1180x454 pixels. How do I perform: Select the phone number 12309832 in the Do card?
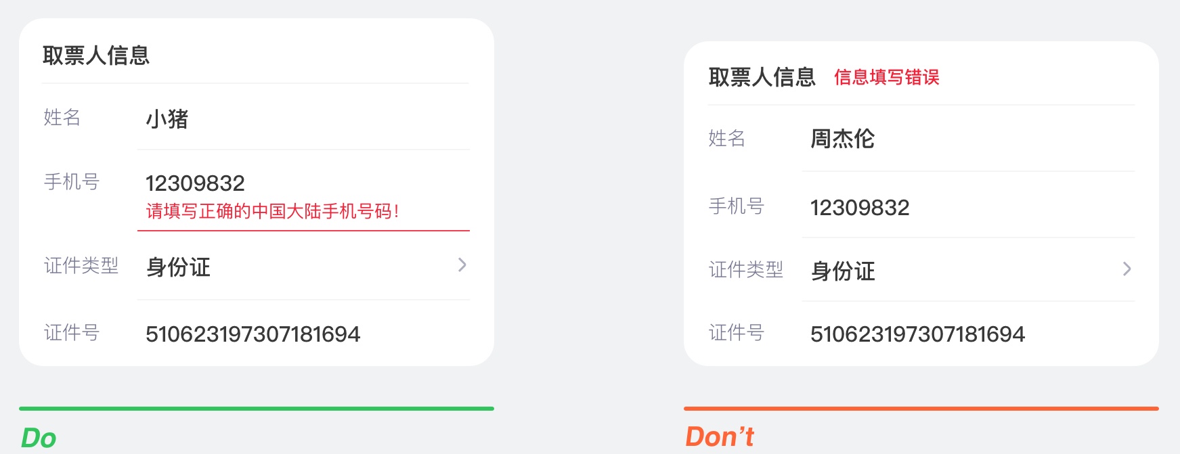pyautogui.click(x=196, y=183)
